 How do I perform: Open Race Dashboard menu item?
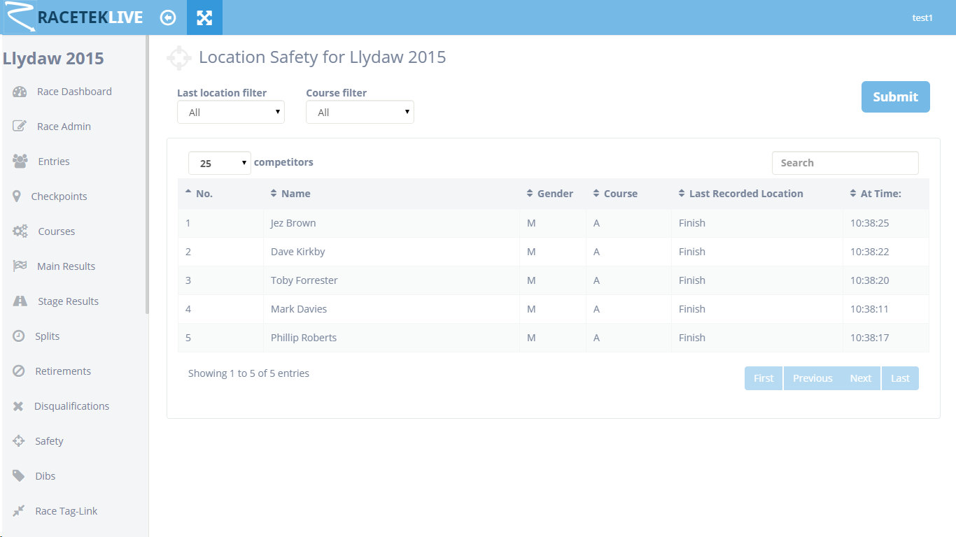tap(74, 92)
